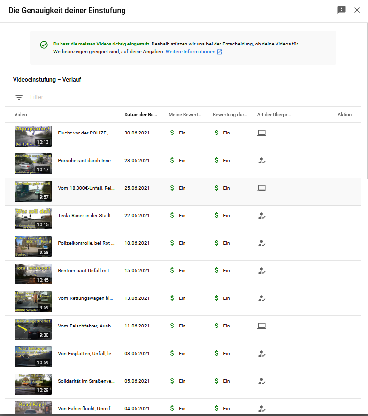Click the 'Meine Bewert...' column header
The height and width of the screenshot is (416, 368).
185,115
